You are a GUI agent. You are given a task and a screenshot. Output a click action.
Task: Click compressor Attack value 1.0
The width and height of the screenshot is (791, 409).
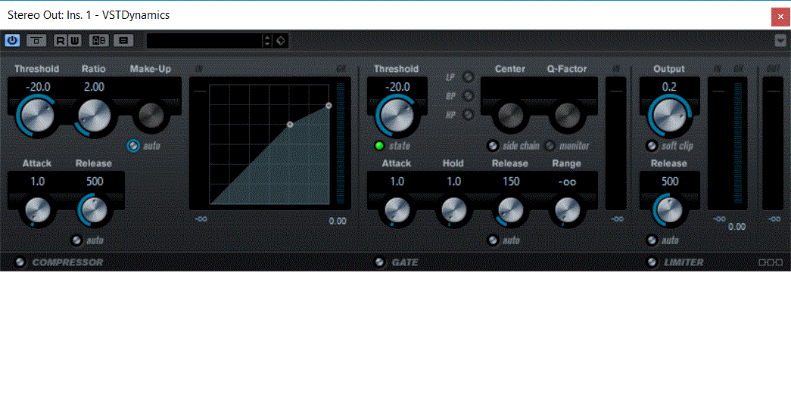(37, 182)
